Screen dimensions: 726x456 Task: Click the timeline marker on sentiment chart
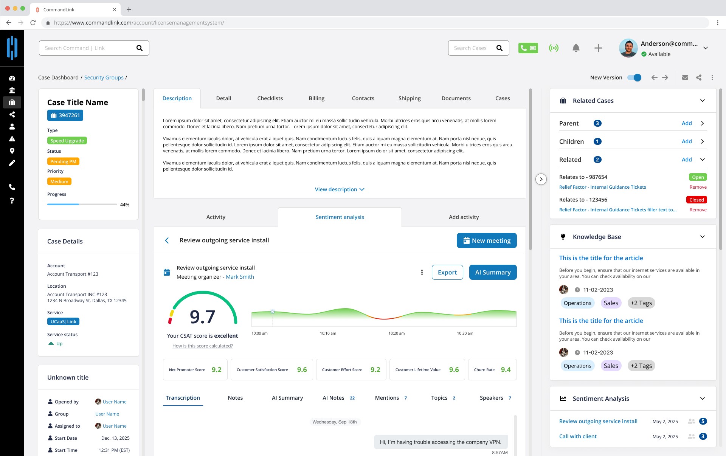pyautogui.click(x=273, y=312)
